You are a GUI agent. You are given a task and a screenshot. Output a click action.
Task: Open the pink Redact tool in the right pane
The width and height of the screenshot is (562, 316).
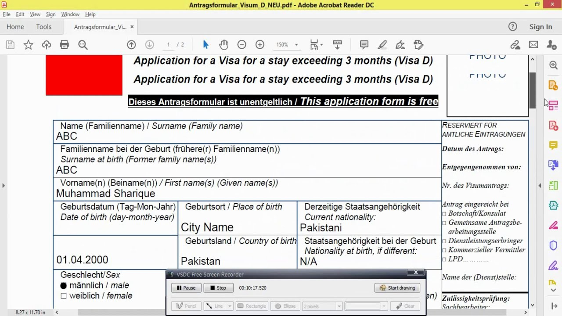pyautogui.click(x=553, y=225)
